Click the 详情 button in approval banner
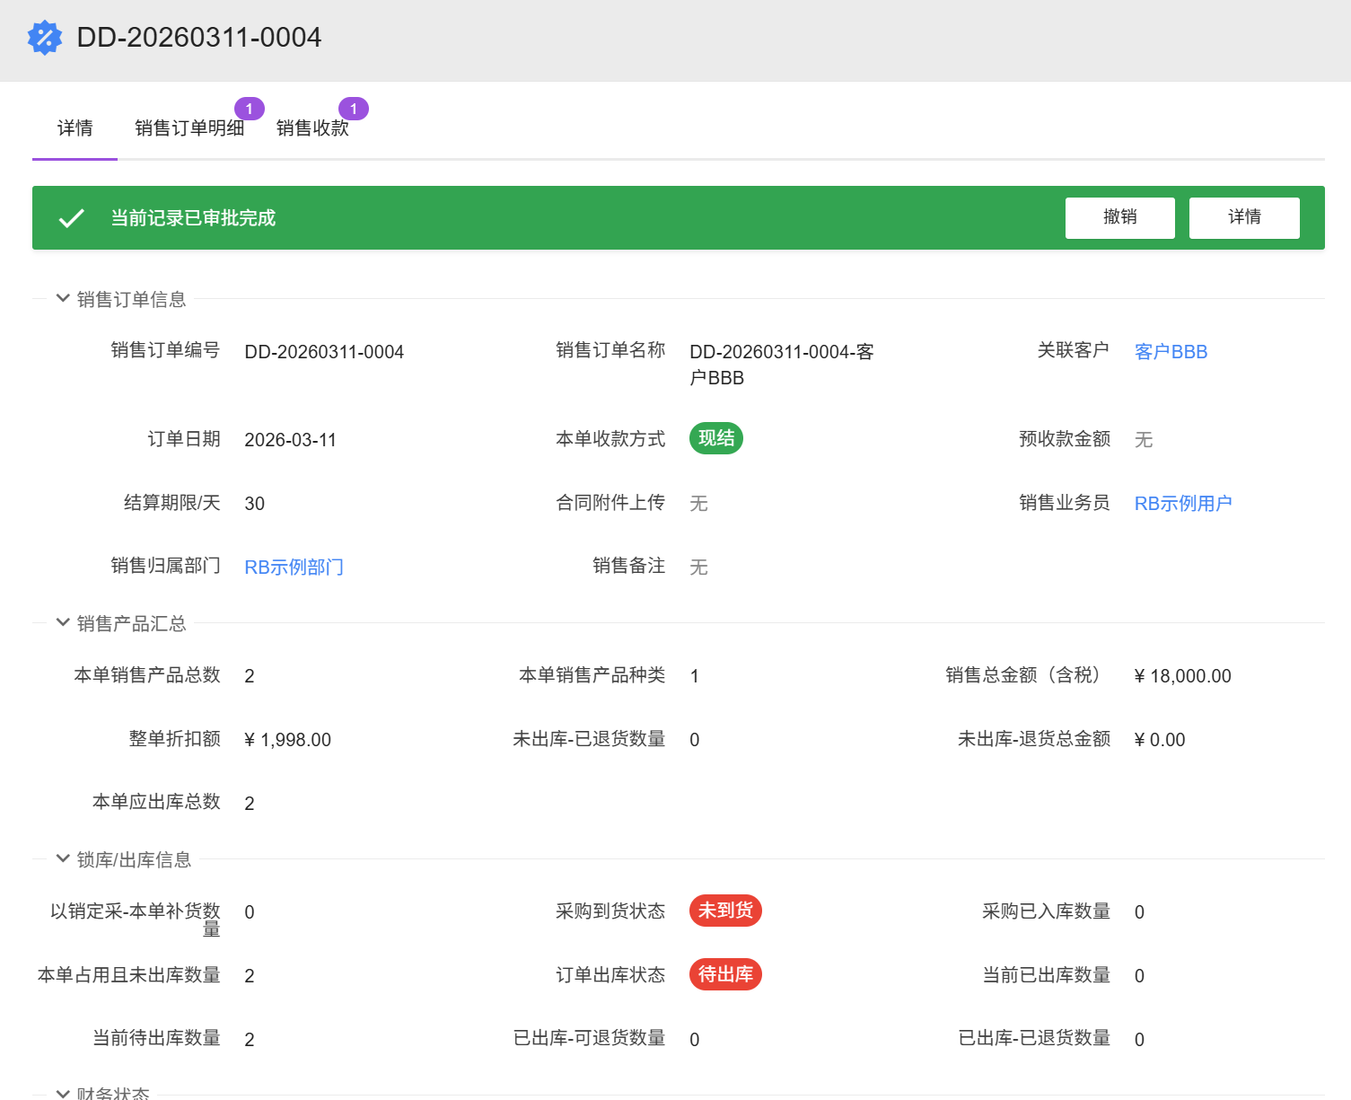 [1243, 217]
